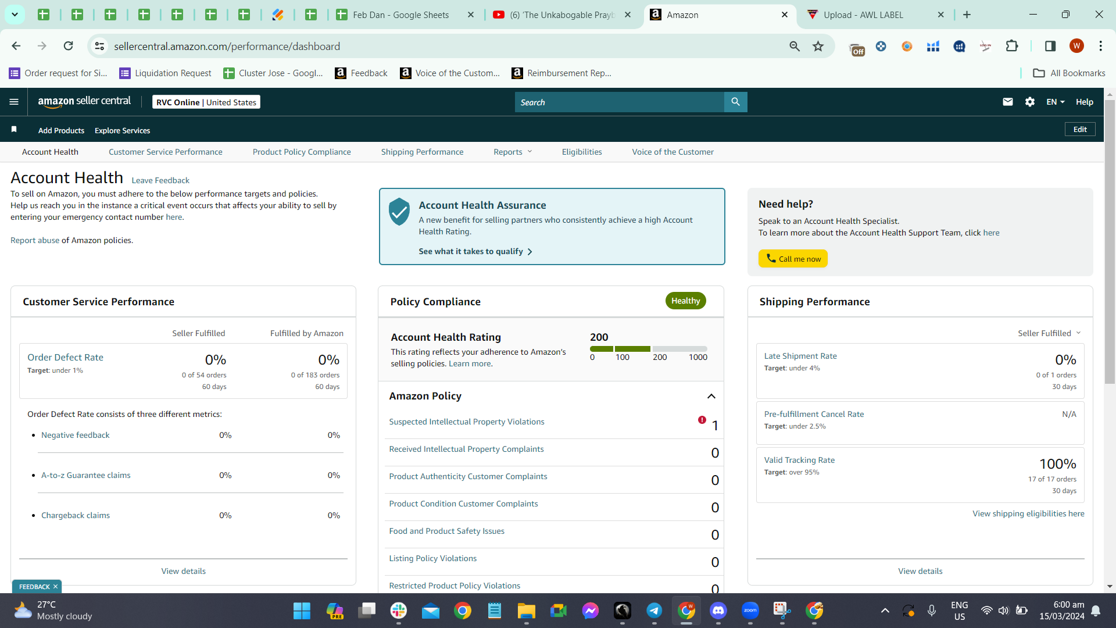The image size is (1116, 628).
Task: Open Slack from the taskbar
Action: (x=399, y=611)
